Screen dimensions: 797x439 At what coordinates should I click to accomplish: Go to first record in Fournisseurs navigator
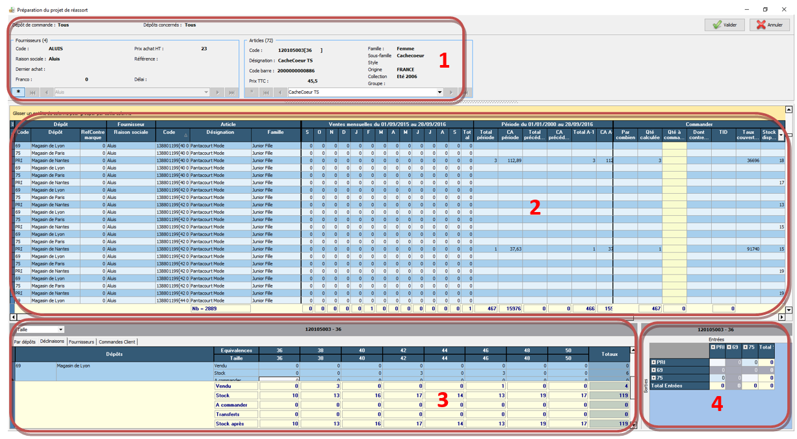[x=33, y=92]
